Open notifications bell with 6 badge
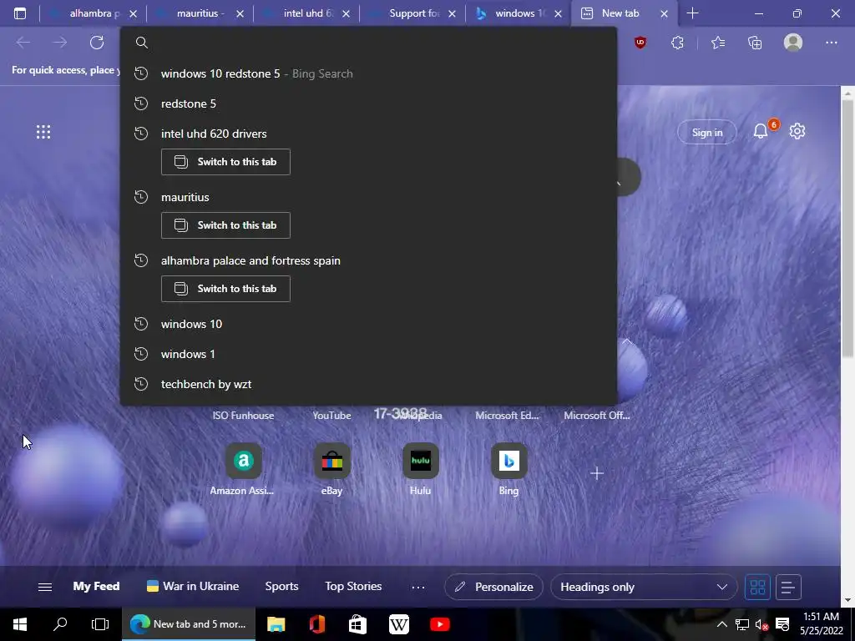 tap(761, 131)
